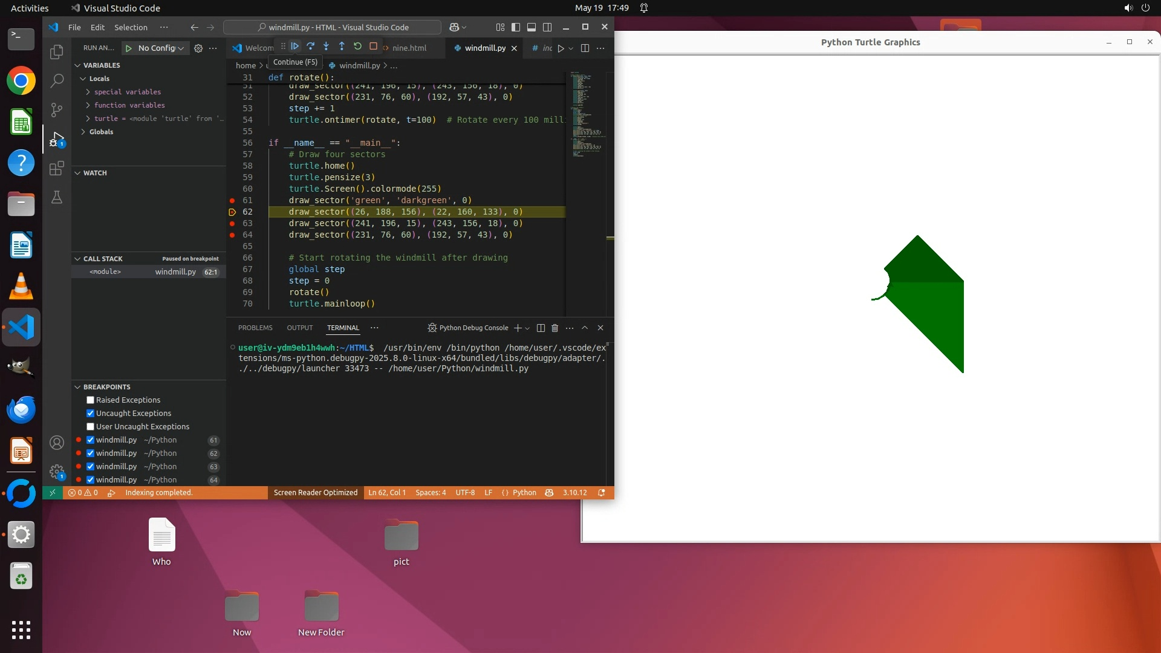Open the Extensions view in the activity bar

[x=57, y=168]
